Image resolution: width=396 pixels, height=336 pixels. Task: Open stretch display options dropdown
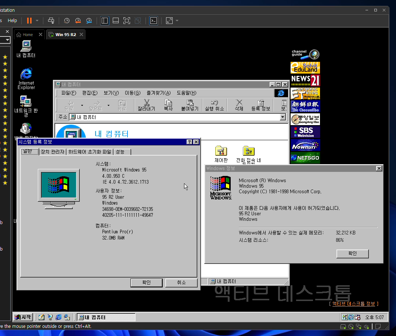coord(177,21)
